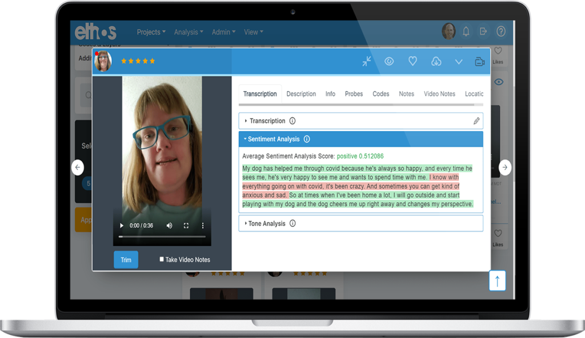Go to next entry with right arrow

505,168
